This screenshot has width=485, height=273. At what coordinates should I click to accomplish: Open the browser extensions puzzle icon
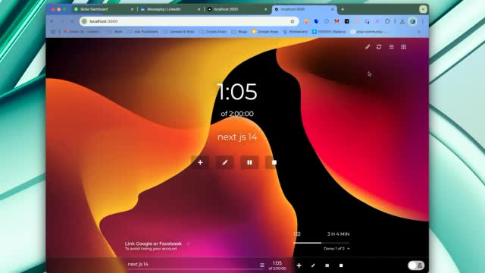click(x=387, y=21)
